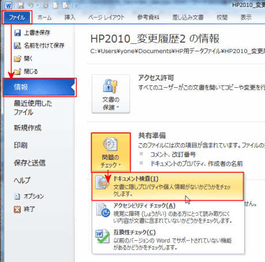Open オプション (Options) from the sidebar
This screenshot has height=262, width=265.
[29, 196]
